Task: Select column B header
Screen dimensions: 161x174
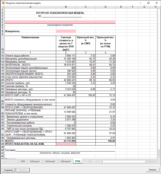Action: click(x=66, y=7)
